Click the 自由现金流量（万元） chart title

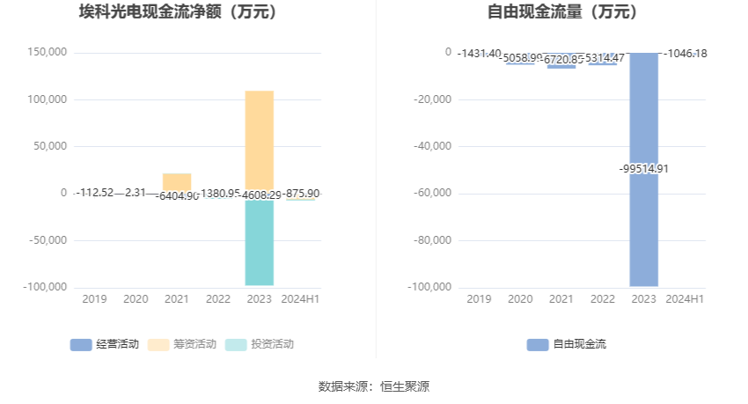(x=562, y=11)
